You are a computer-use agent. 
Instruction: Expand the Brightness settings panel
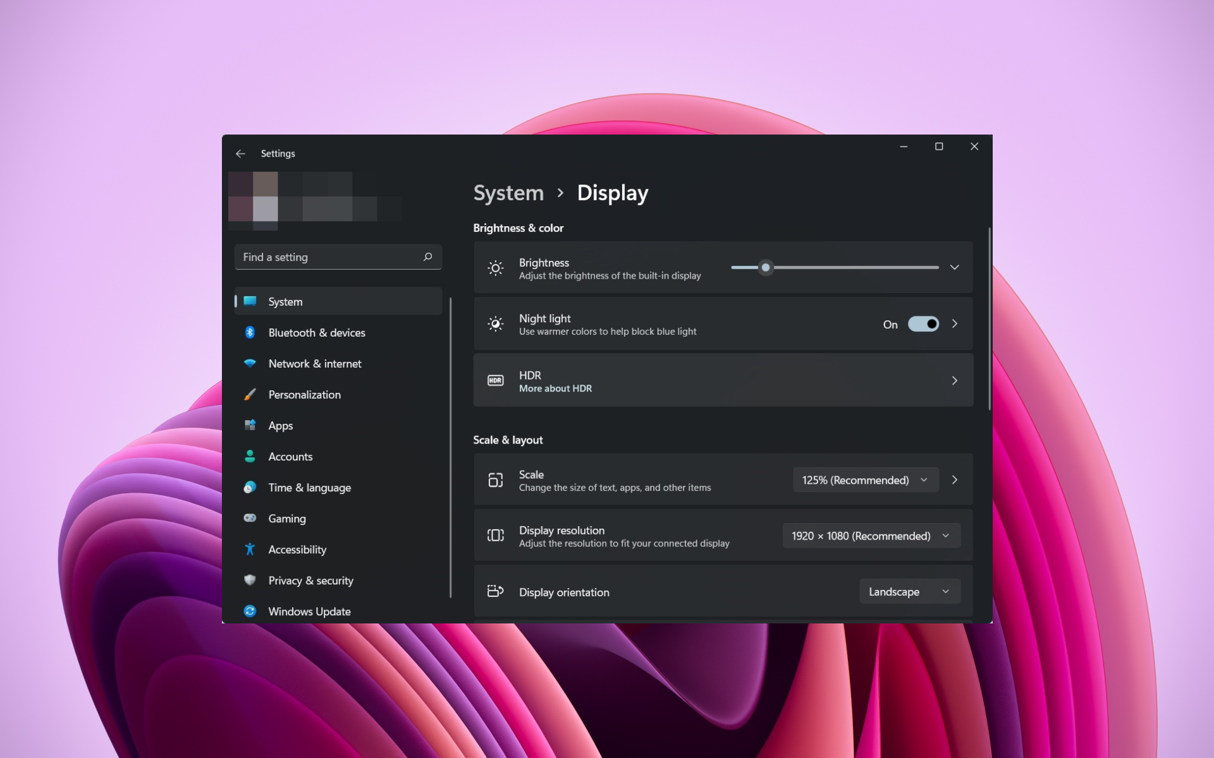click(954, 267)
